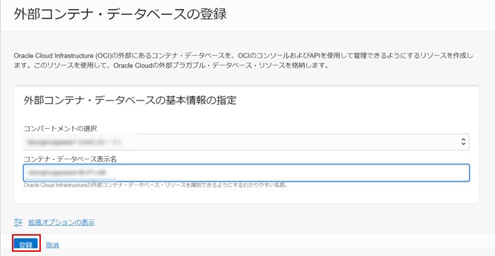The height and width of the screenshot is (256, 495).
Task: Click the sliders icon beside 拡張オプションの表示
Action: [18, 222]
